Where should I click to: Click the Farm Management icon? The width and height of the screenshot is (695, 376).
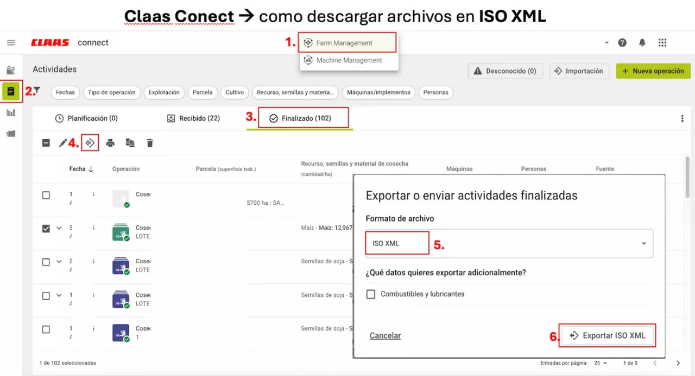tap(308, 43)
